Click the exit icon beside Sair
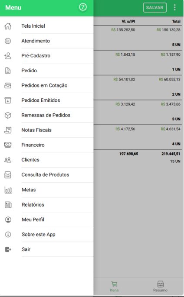Screen dimensions: 184x297 8,249
